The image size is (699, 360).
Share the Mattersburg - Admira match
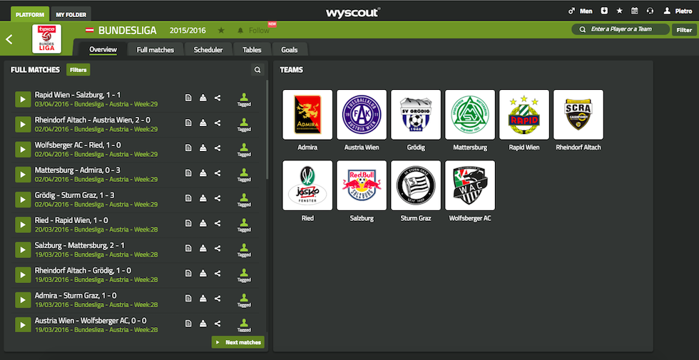tap(218, 173)
